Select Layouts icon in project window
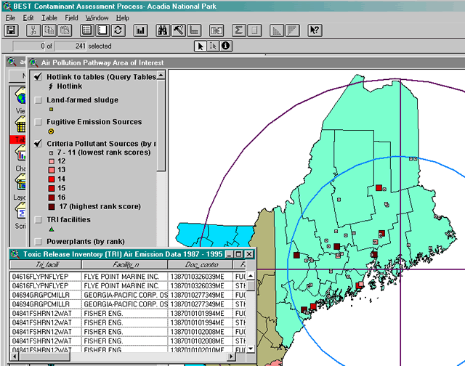This screenshot has width=465, height=366. tap(20, 182)
